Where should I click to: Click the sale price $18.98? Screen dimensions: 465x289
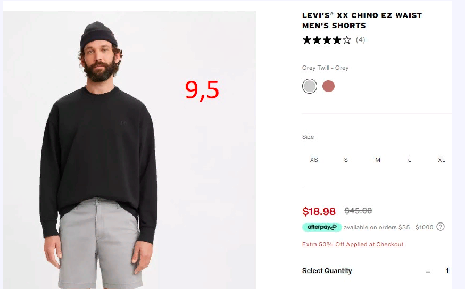(x=319, y=211)
